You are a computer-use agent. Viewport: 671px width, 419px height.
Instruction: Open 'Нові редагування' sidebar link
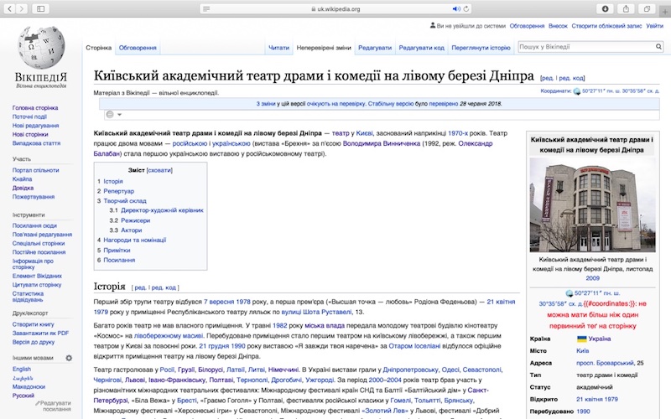tap(35, 126)
